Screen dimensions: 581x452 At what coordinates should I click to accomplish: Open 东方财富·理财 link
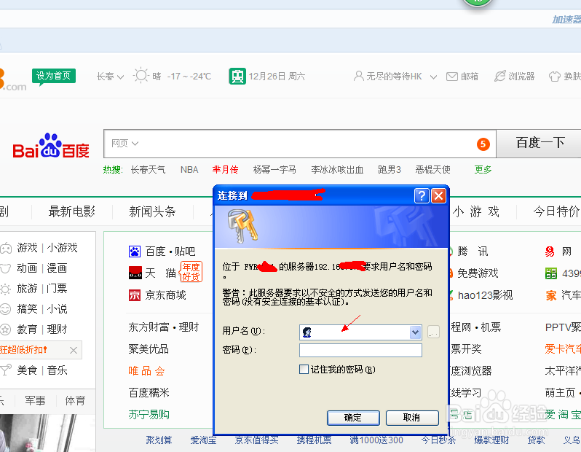164,327
